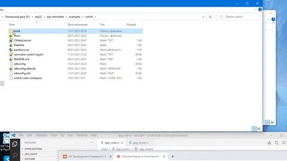
Task: Open Changes icon in VS Code editor toolbar
Action: tap(269, 143)
